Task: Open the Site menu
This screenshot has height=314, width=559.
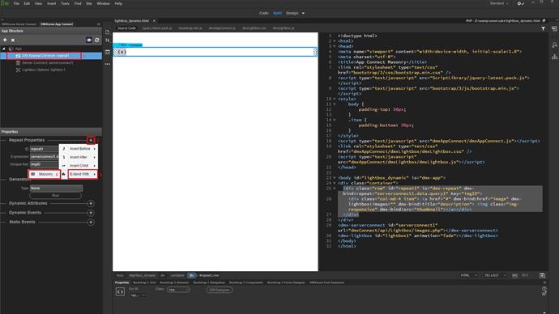Action: (89, 3)
